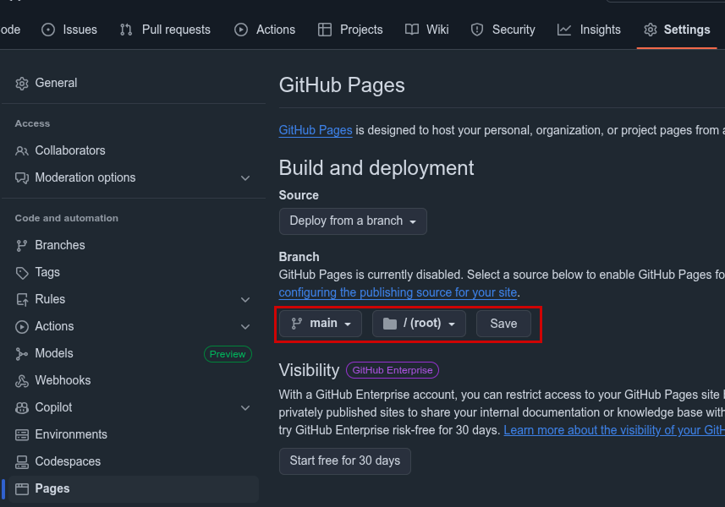The image size is (725, 507).
Task: Click the Build and deployment heading
Action: [376, 168]
